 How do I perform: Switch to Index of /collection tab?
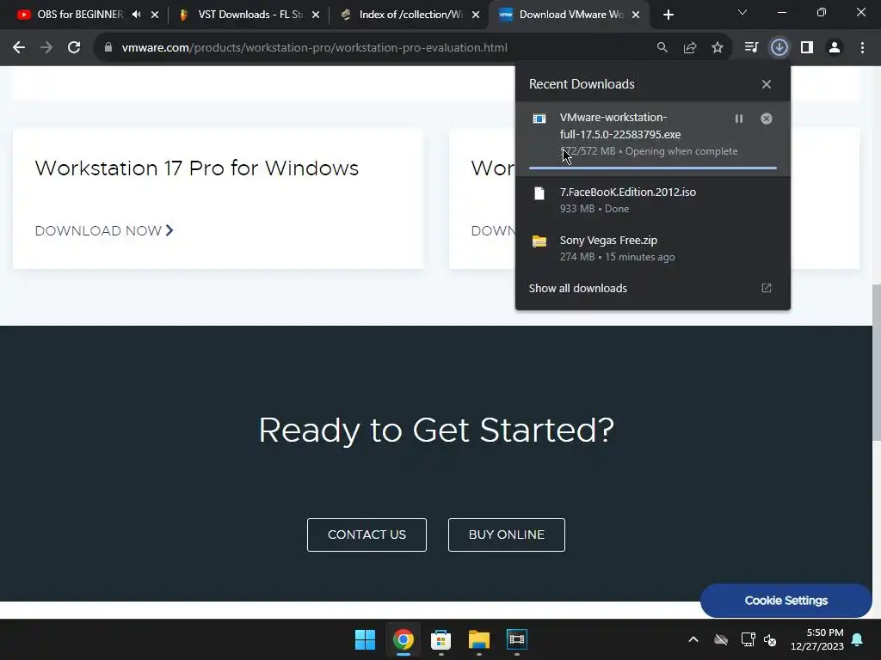click(x=410, y=15)
